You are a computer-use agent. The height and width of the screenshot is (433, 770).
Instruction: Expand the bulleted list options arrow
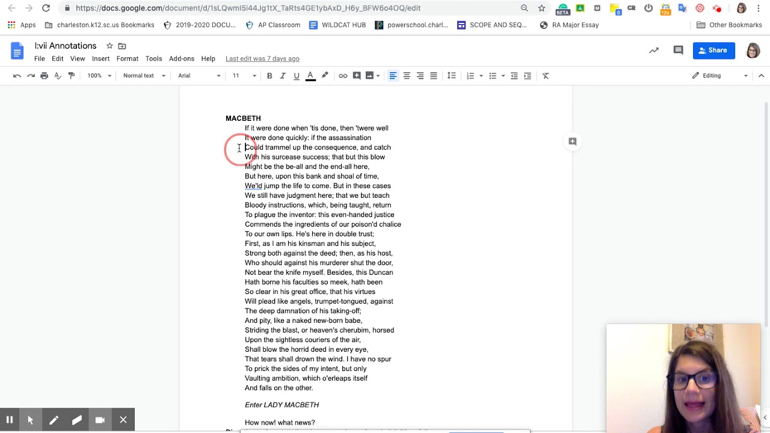pyautogui.click(x=503, y=76)
